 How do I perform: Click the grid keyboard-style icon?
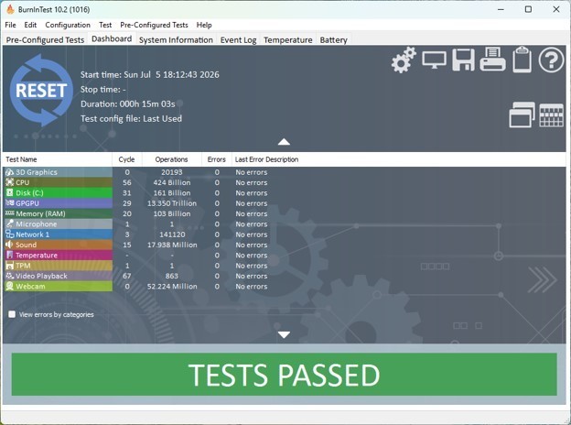point(552,115)
